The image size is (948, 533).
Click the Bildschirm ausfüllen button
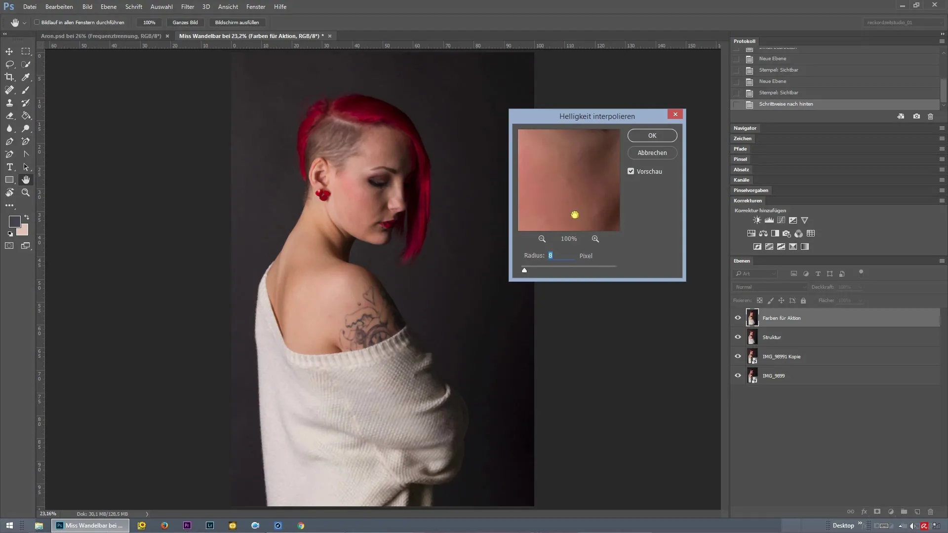click(237, 23)
